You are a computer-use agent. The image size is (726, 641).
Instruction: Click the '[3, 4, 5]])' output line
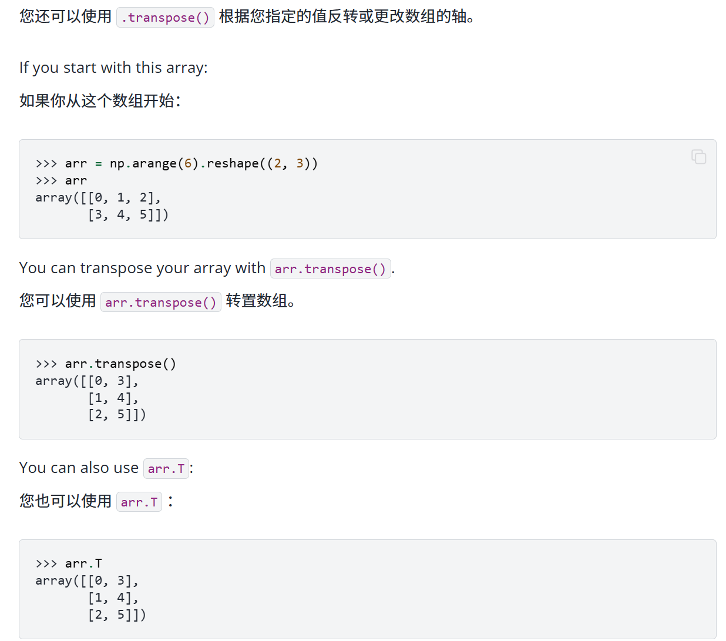[x=128, y=214]
